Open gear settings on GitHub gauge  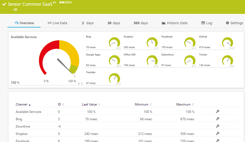[231, 48]
